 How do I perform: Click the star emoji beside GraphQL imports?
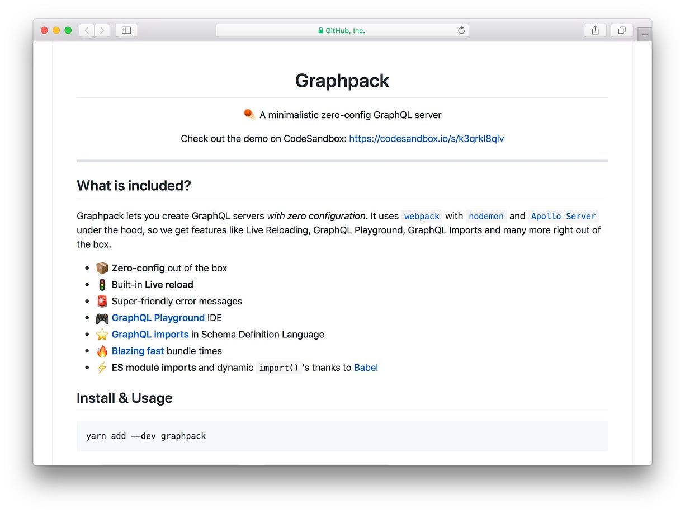(x=102, y=334)
